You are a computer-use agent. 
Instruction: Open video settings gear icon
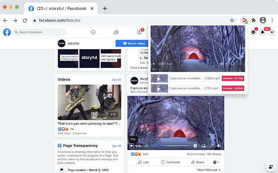tap(195, 146)
